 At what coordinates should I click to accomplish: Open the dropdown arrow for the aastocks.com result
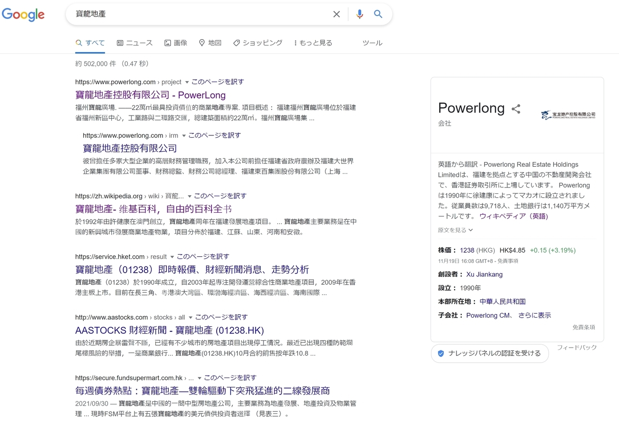coord(191,318)
